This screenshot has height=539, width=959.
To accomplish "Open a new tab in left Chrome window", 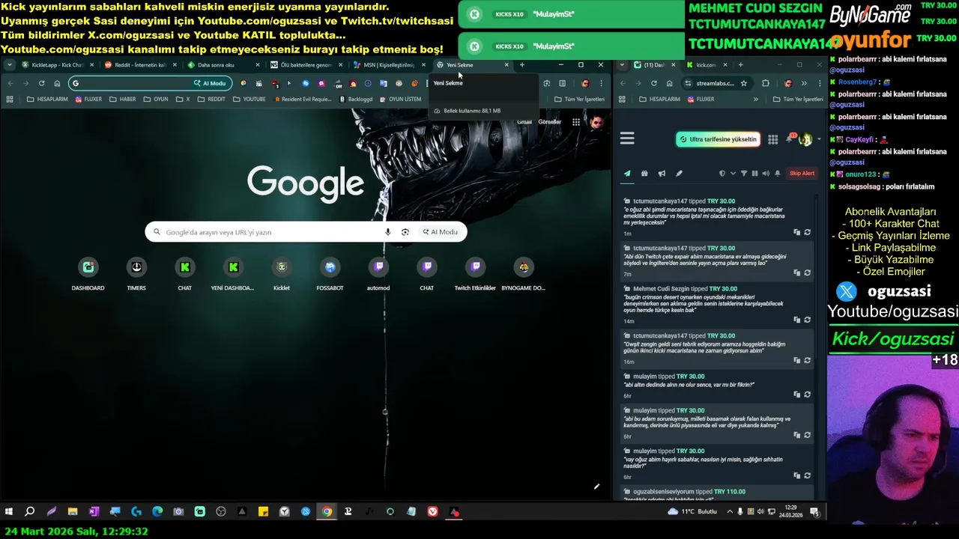I will click(x=522, y=65).
